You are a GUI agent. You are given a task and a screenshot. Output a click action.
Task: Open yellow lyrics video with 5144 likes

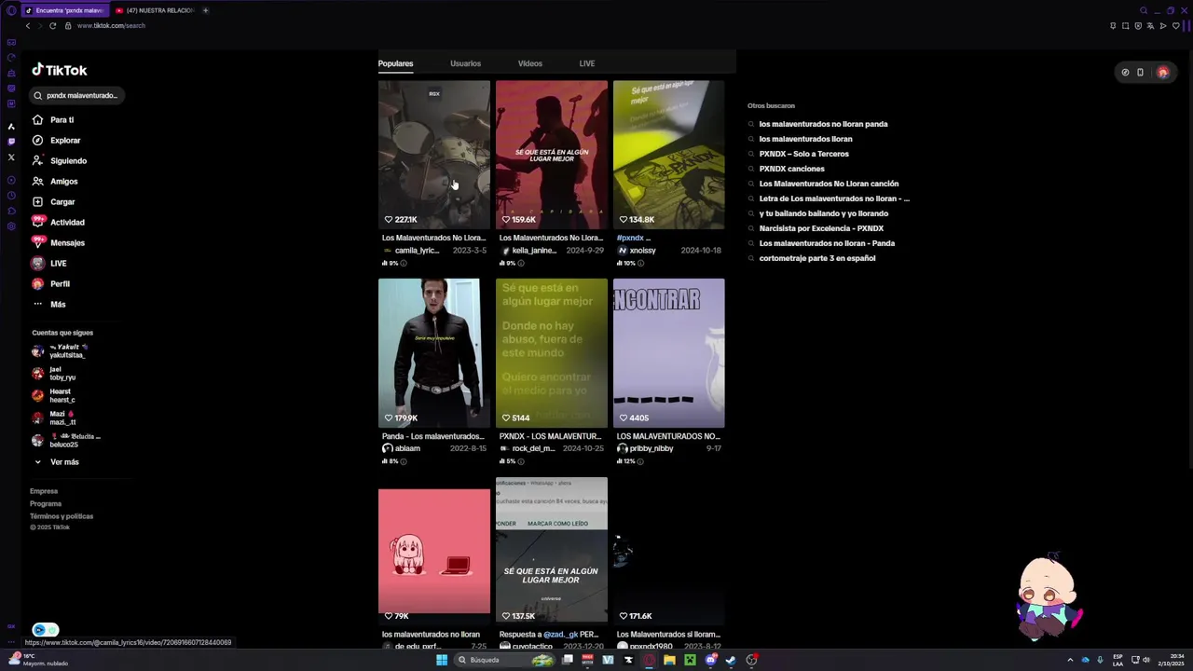[552, 353]
